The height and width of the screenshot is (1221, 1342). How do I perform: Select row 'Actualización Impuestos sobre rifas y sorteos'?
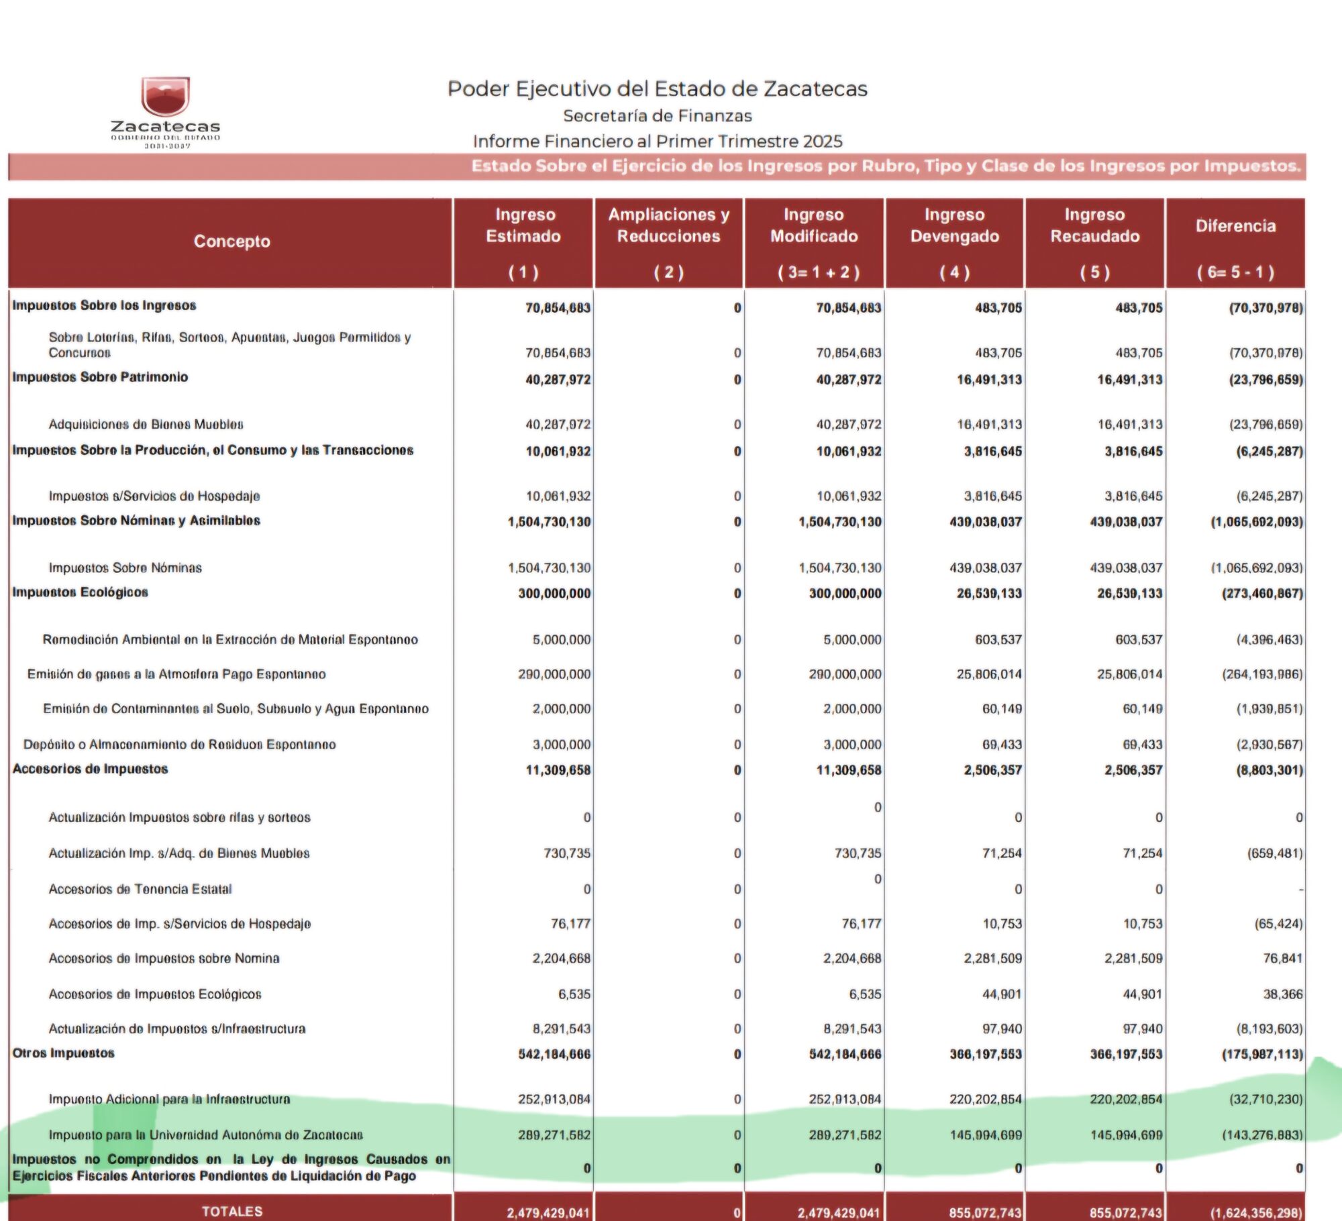pyautogui.click(x=658, y=817)
